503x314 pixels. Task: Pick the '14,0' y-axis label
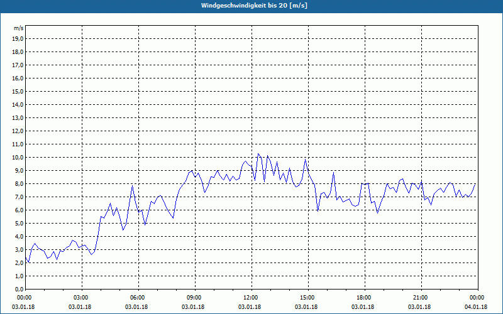(x=18, y=104)
